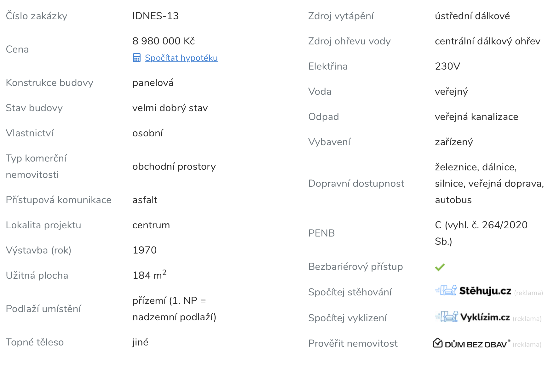Image resolution: width=554 pixels, height=365 pixels.
Task: Open the Stěhuju.cz logo text link
Action: (485, 291)
